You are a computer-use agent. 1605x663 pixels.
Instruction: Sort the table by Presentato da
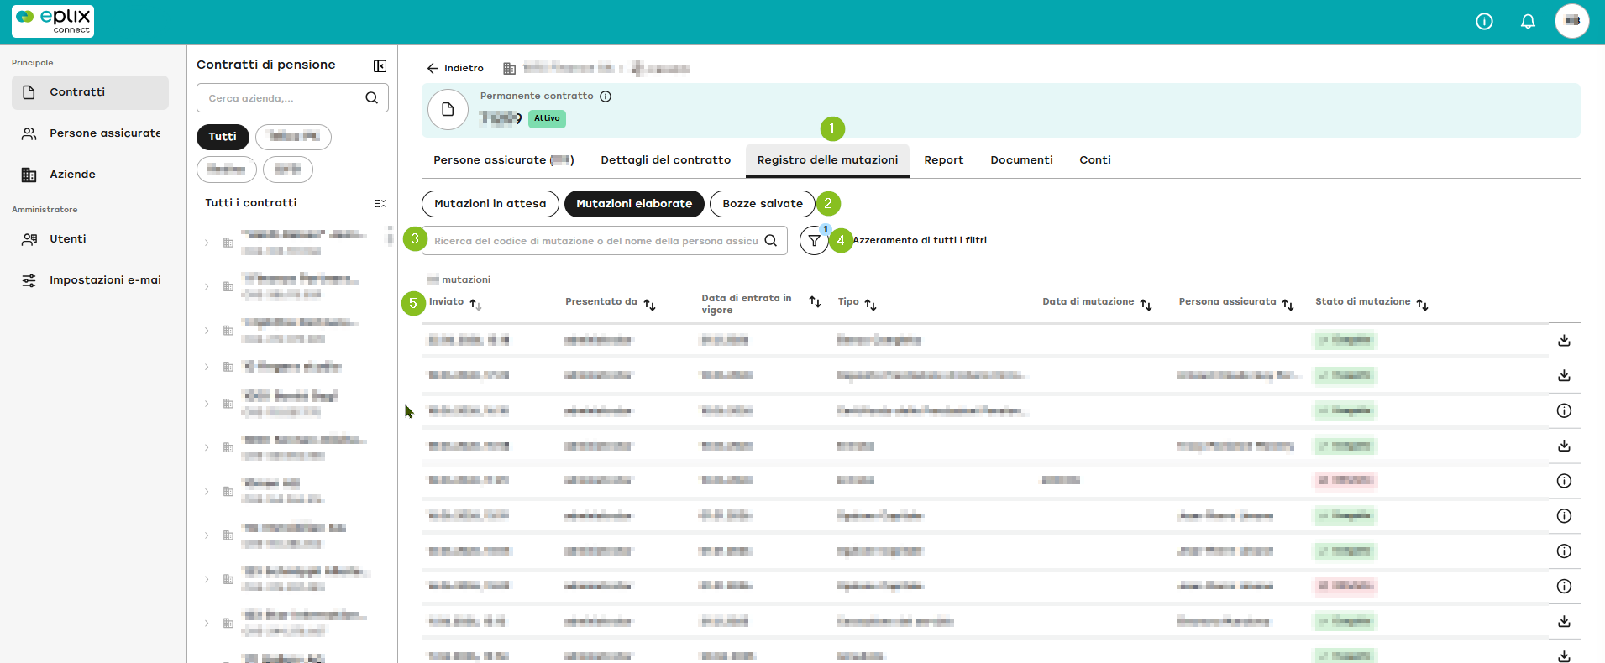[649, 305]
